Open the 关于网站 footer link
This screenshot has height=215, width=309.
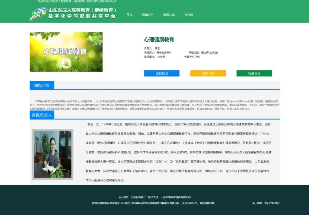pyautogui.click(x=257, y=203)
